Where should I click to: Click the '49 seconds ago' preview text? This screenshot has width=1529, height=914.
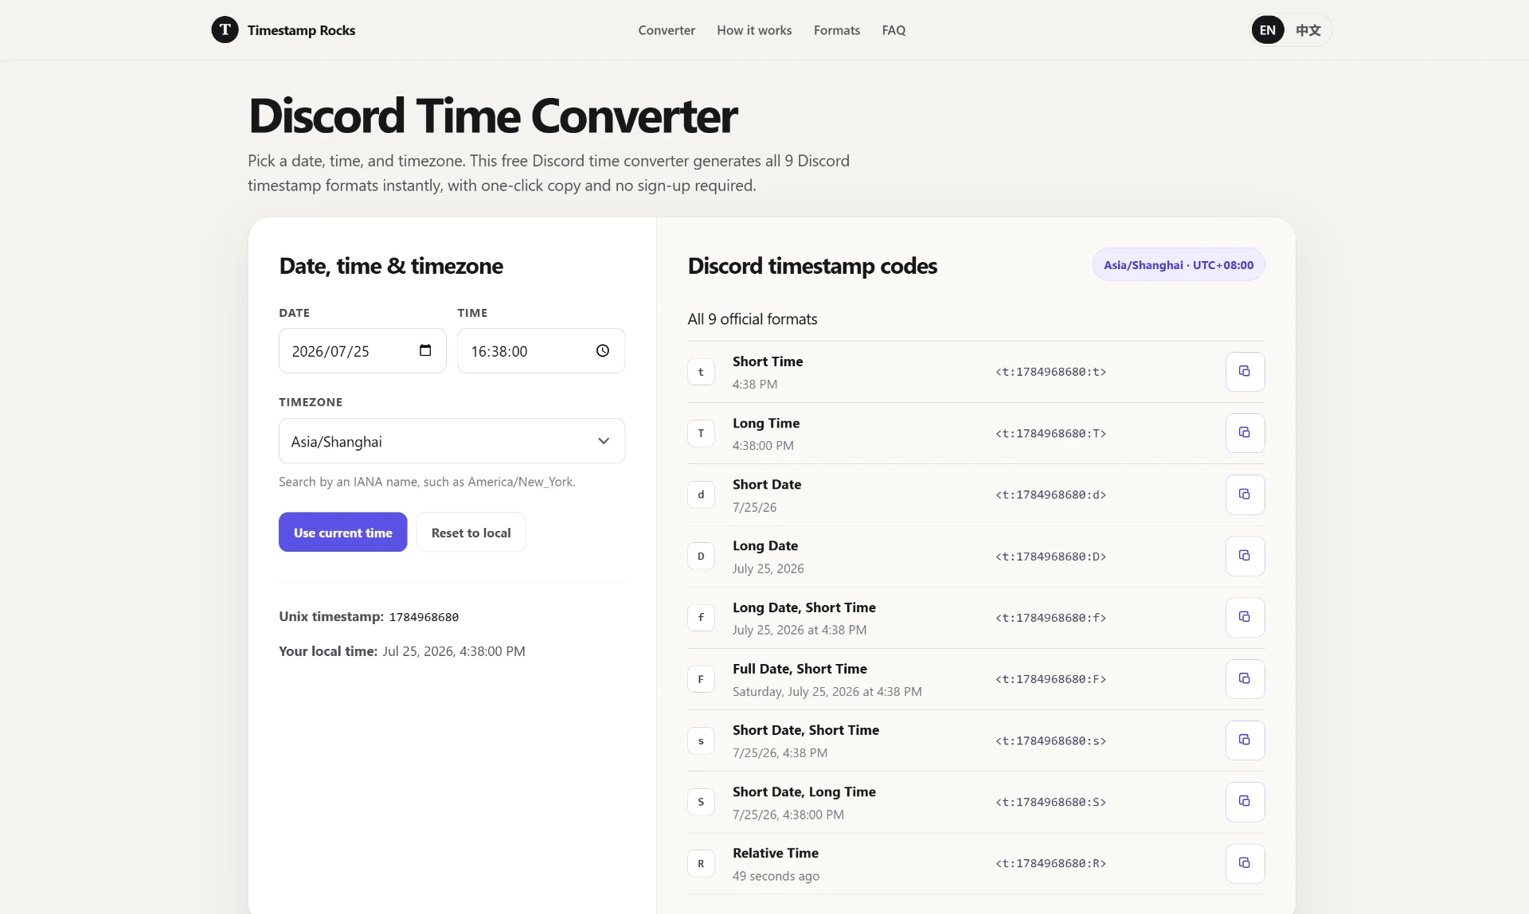776,876
